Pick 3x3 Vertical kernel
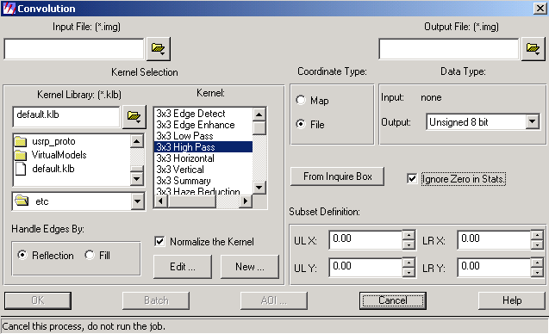549x334 pixels. [203, 170]
